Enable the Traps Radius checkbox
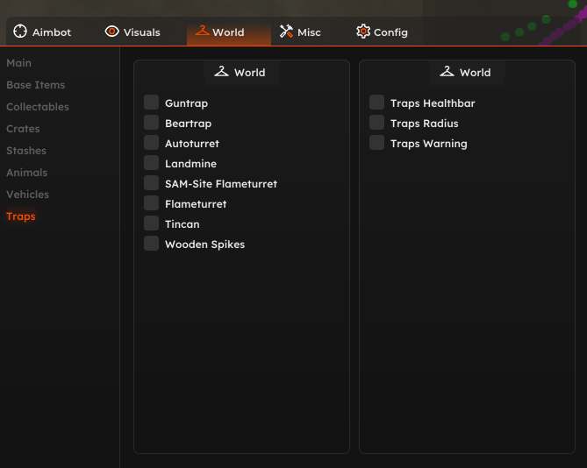The height and width of the screenshot is (468, 587). [377, 123]
